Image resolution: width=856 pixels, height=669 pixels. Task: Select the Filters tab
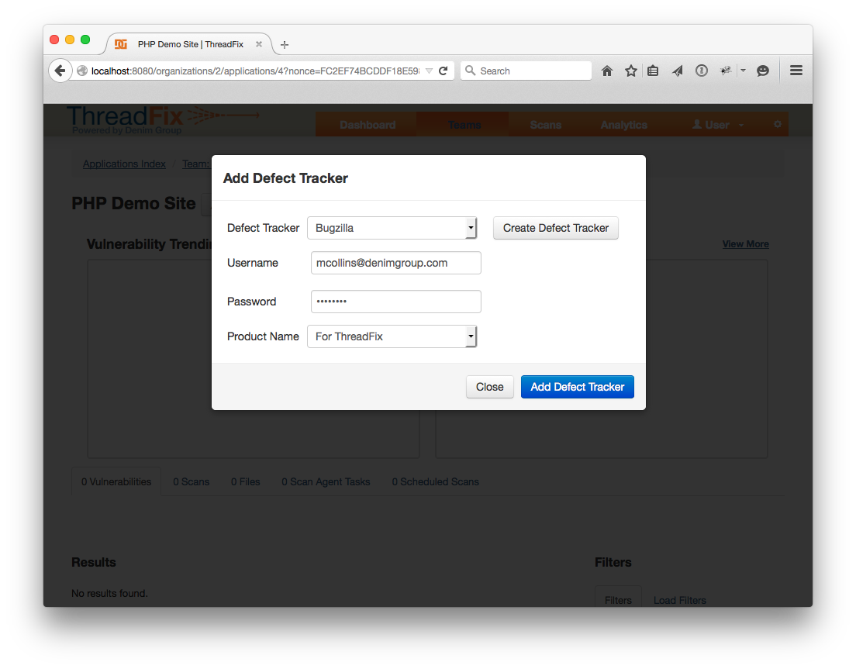click(618, 600)
